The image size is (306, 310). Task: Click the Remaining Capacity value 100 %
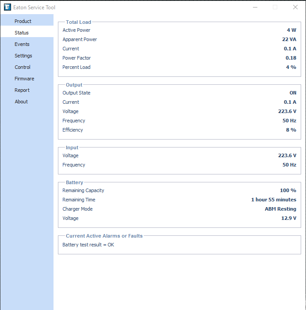pyautogui.click(x=288, y=190)
